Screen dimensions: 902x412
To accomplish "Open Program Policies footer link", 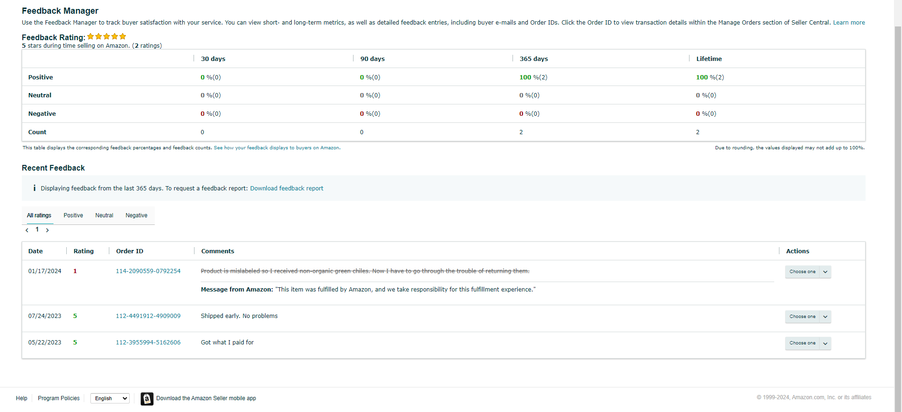I will pyautogui.click(x=59, y=398).
